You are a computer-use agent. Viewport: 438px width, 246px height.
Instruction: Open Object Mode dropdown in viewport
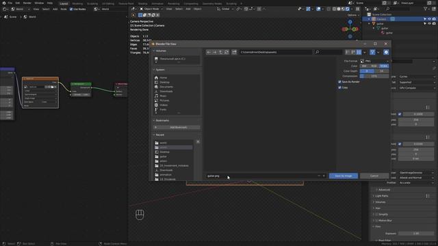point(151,9)
